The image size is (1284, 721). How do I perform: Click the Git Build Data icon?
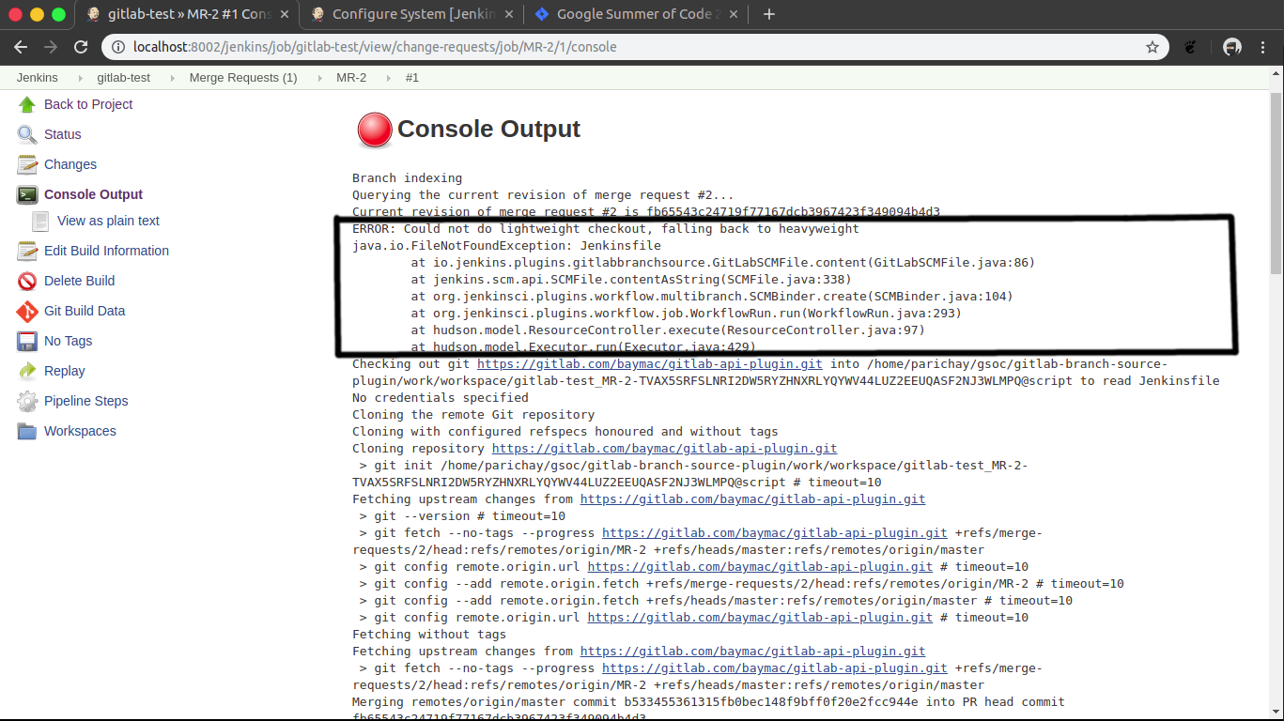tap(27, 311)
